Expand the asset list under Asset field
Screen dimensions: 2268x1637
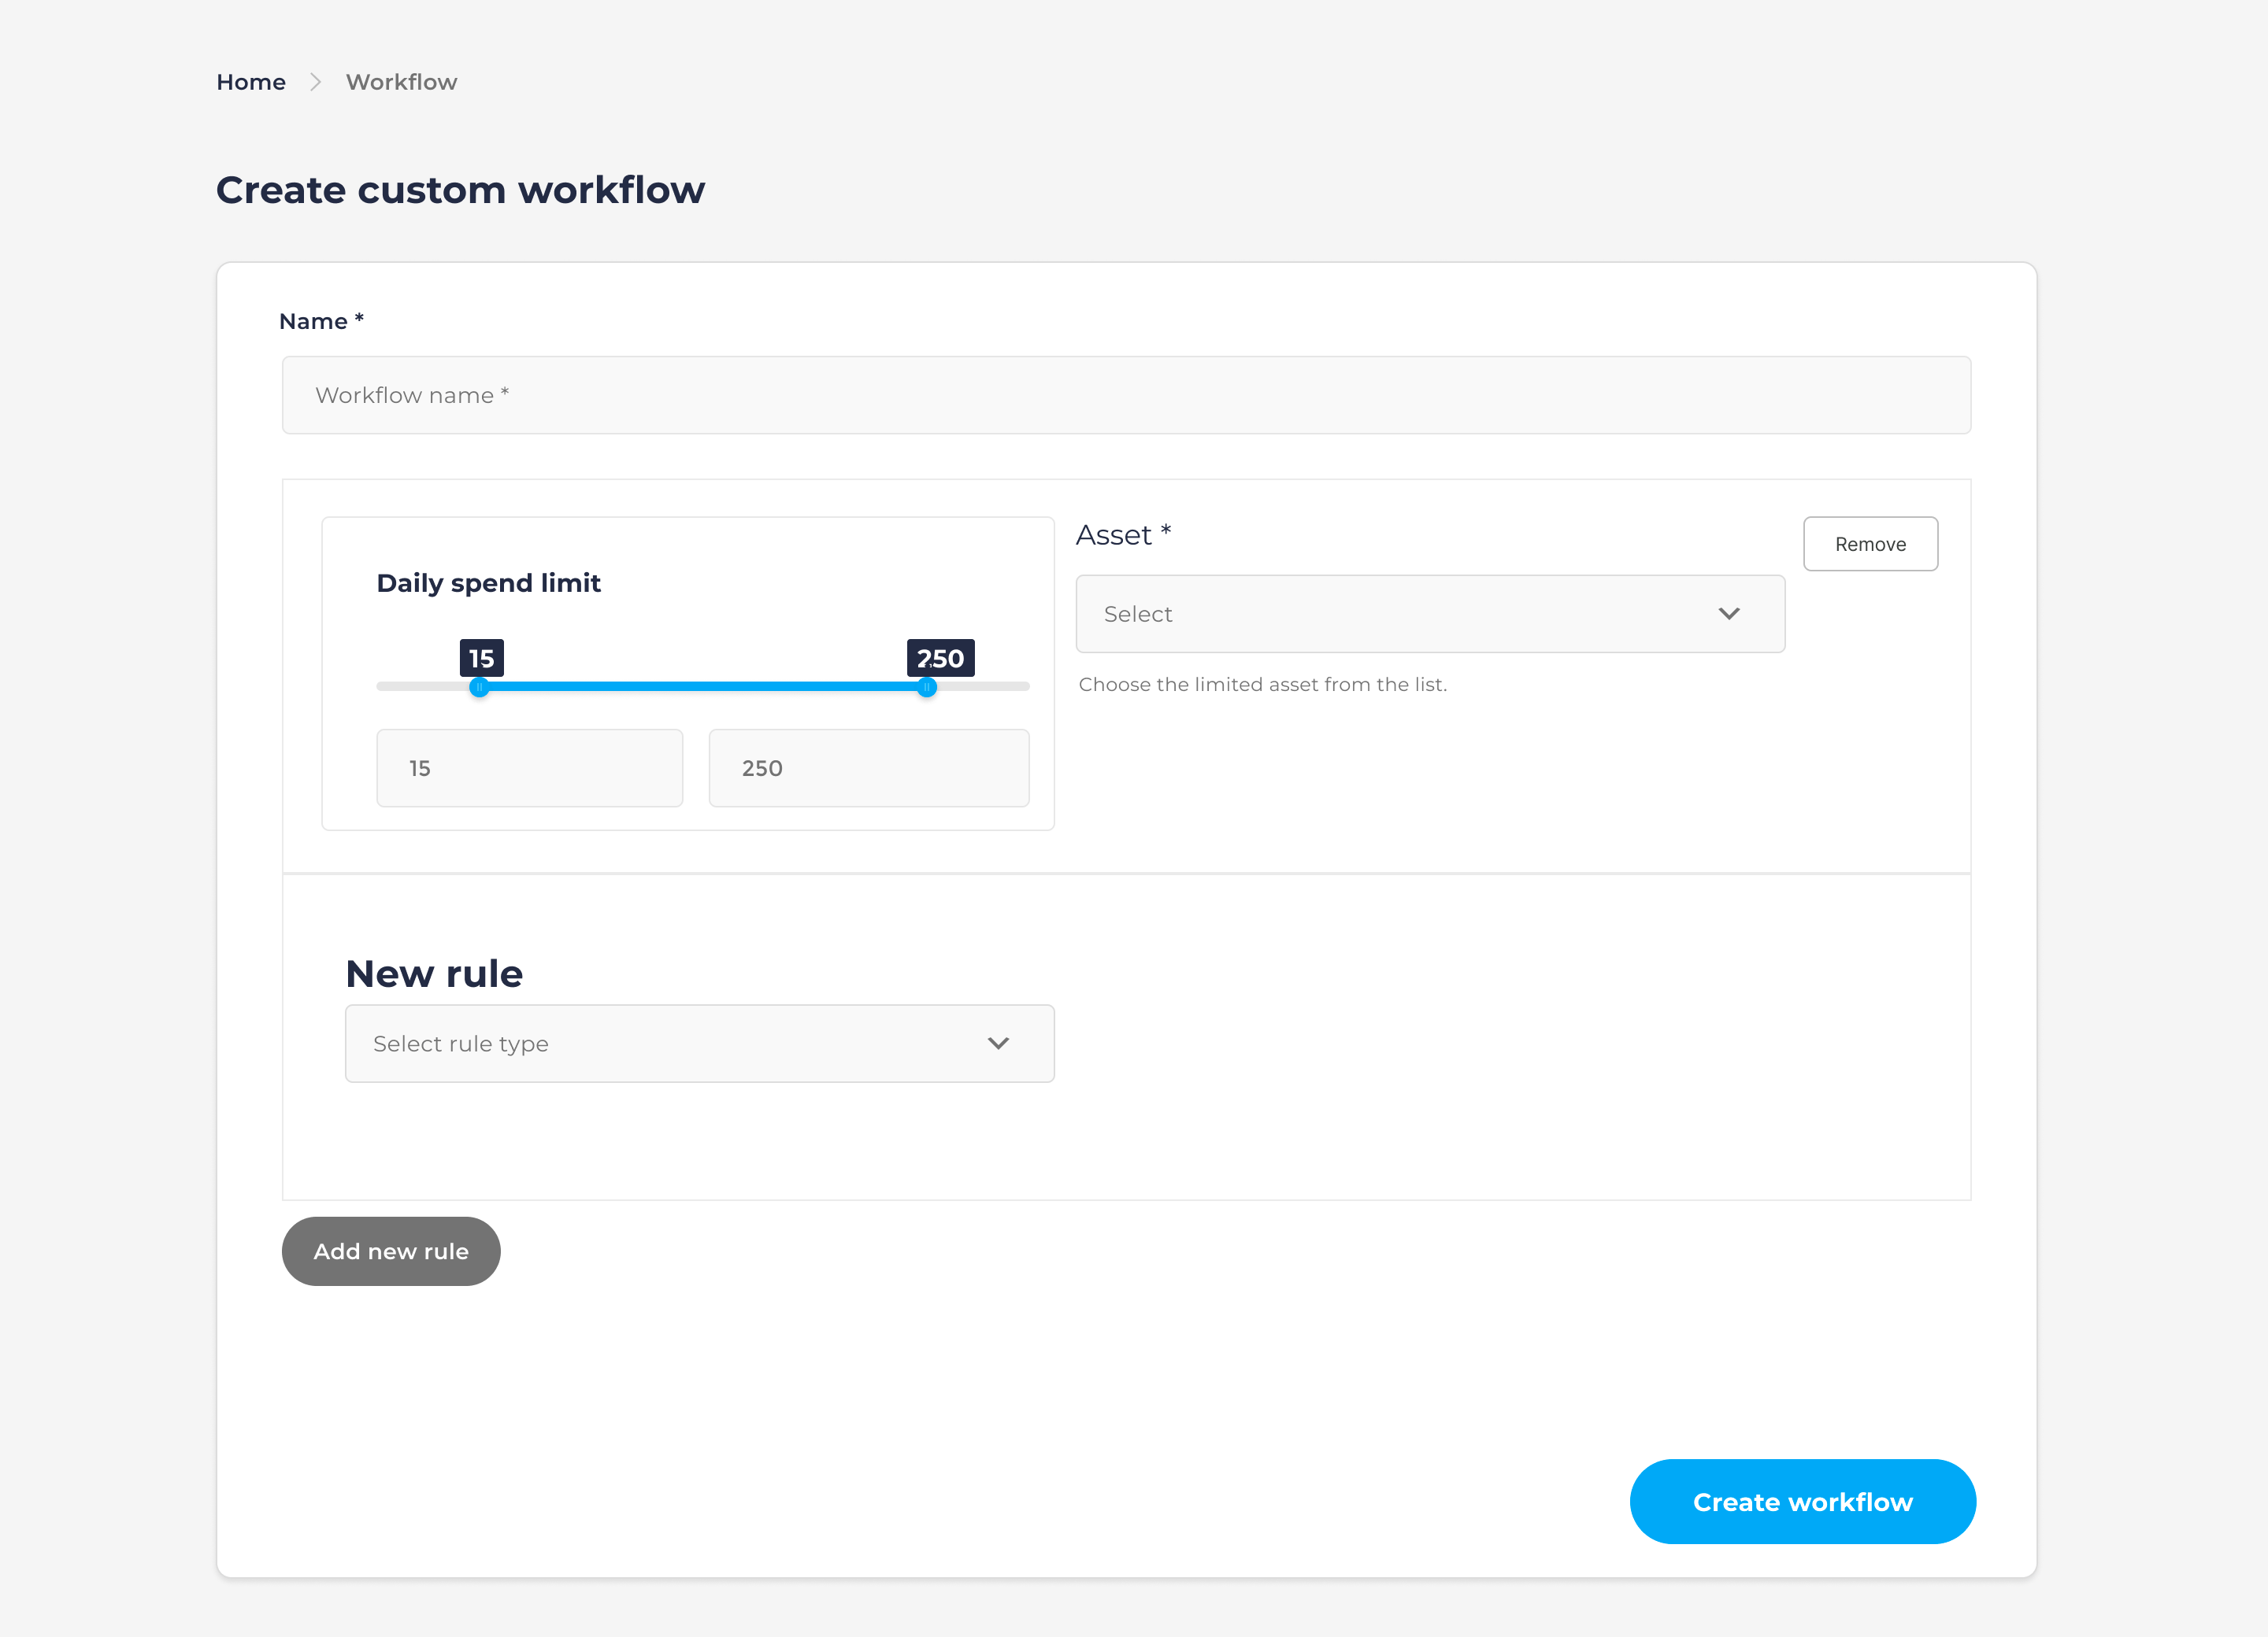(1430, 614)
